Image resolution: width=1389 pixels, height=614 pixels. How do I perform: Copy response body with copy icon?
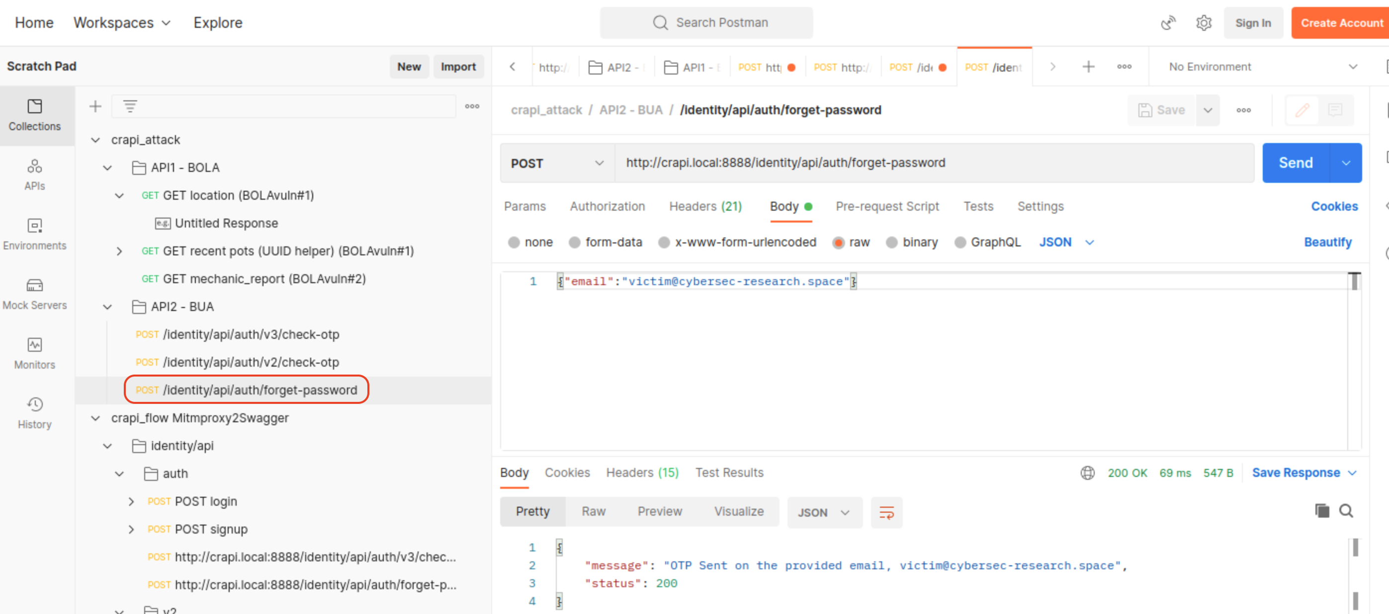coord(1321,511)
